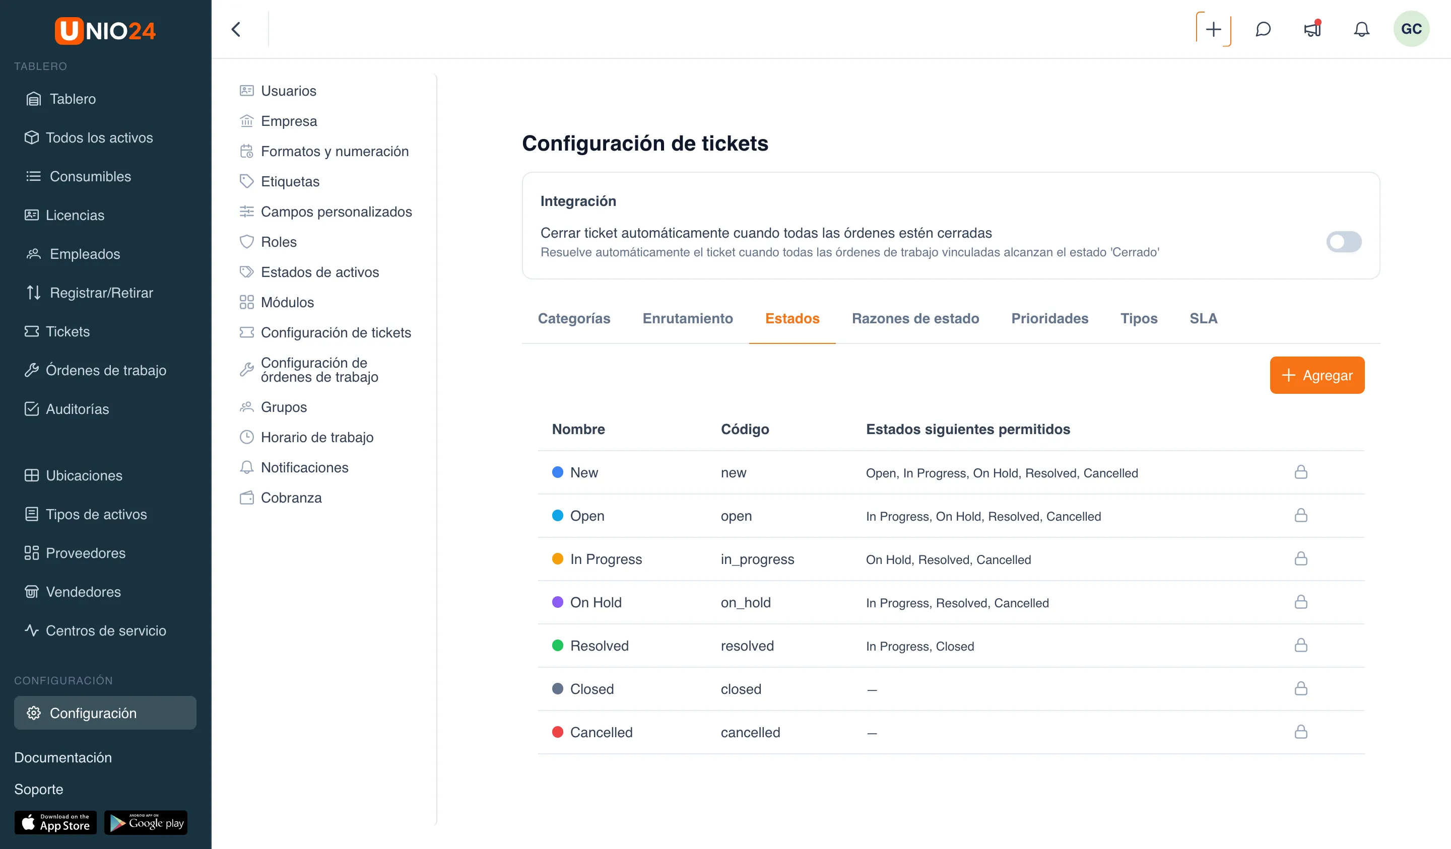Click the checkmark icon for Auditorías
The image size is (1451, 849).
(x=32, y=409)
